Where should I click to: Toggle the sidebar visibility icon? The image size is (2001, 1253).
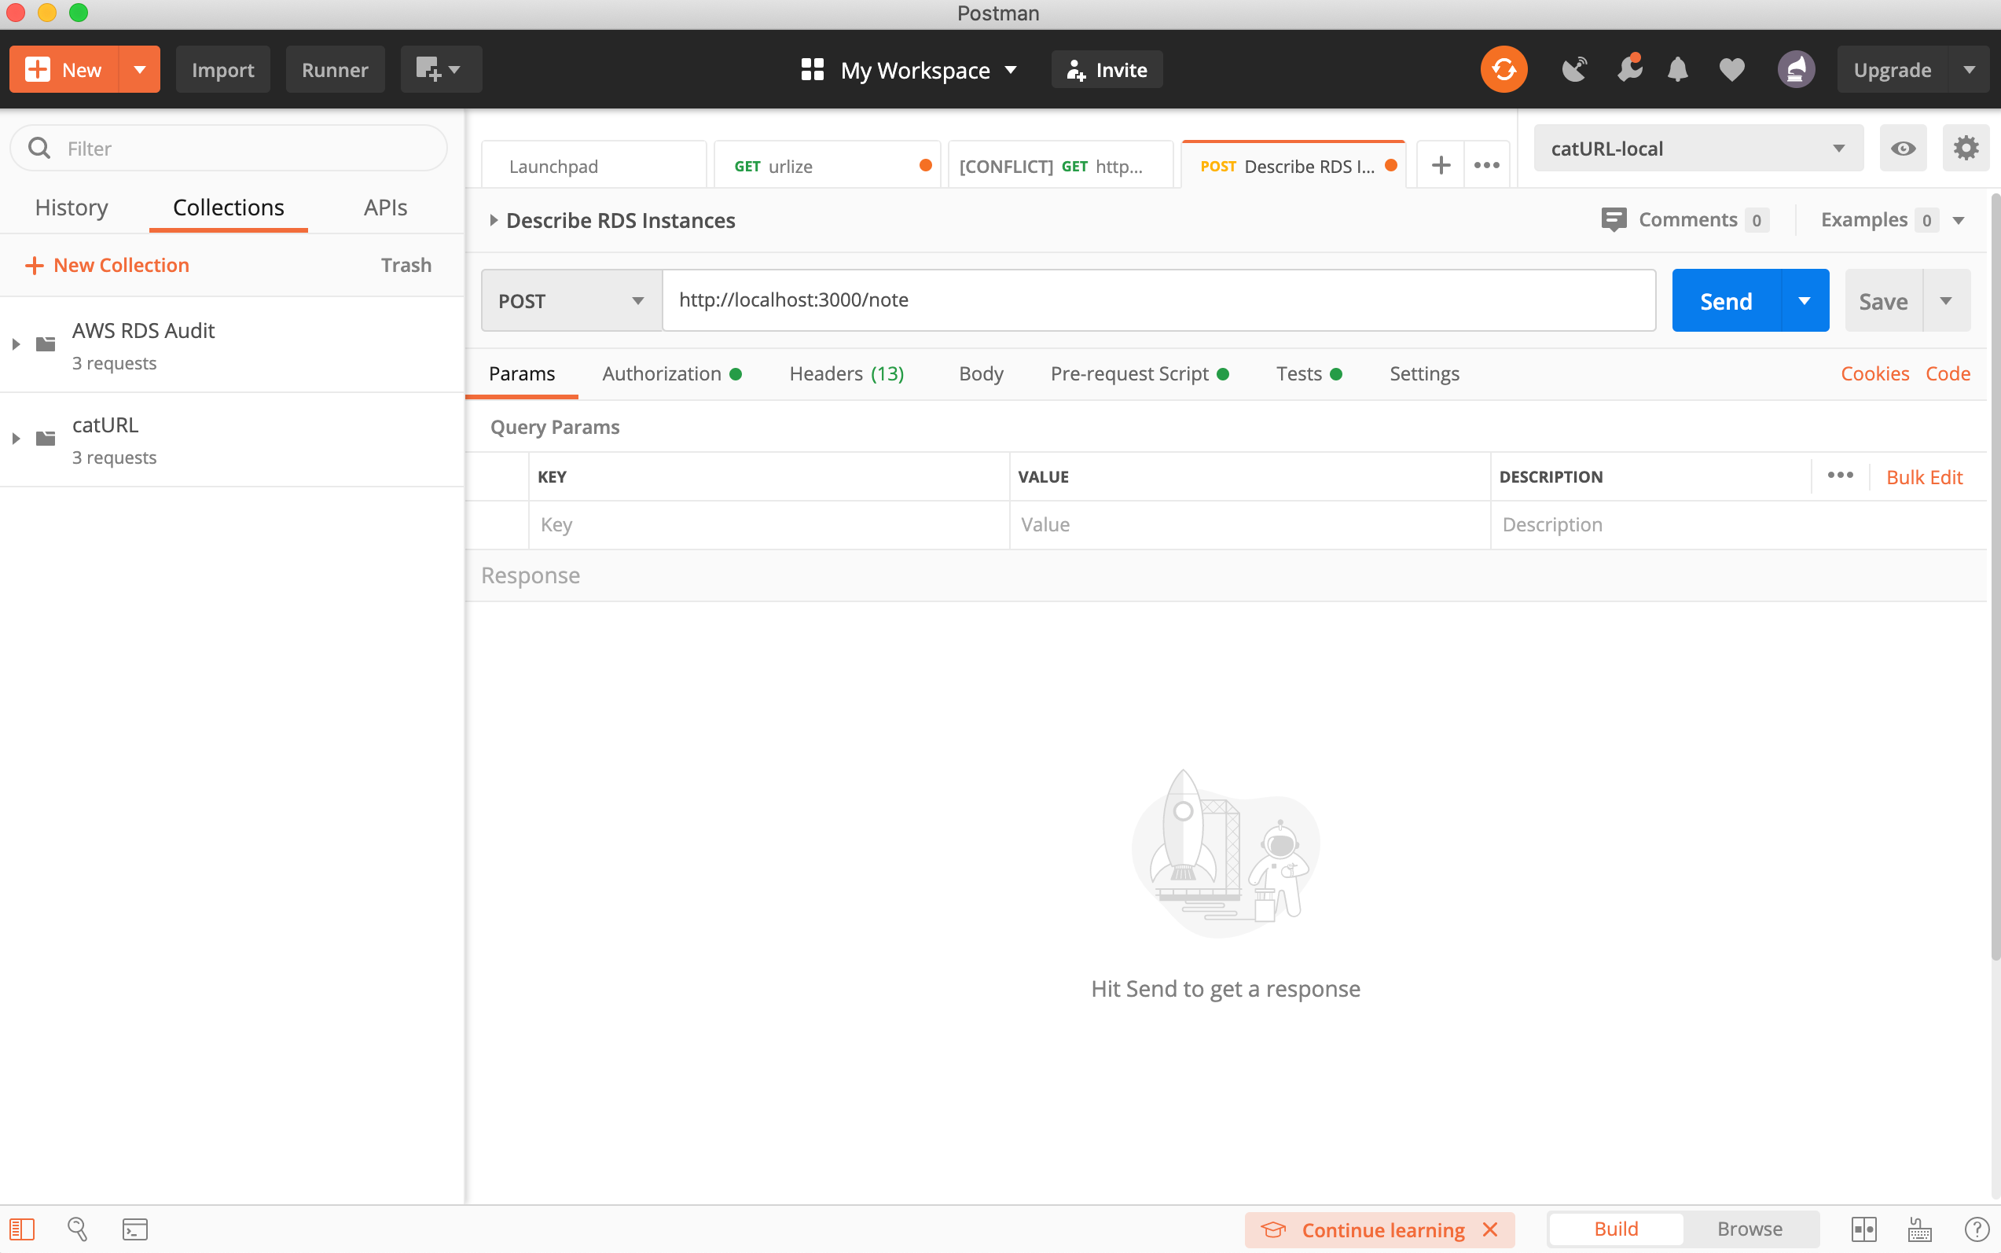pyautogui.click(x=21, y=1229)
